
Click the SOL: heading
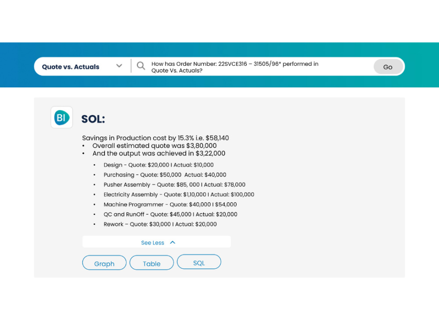pyautogui.click(x=93, y=119)
